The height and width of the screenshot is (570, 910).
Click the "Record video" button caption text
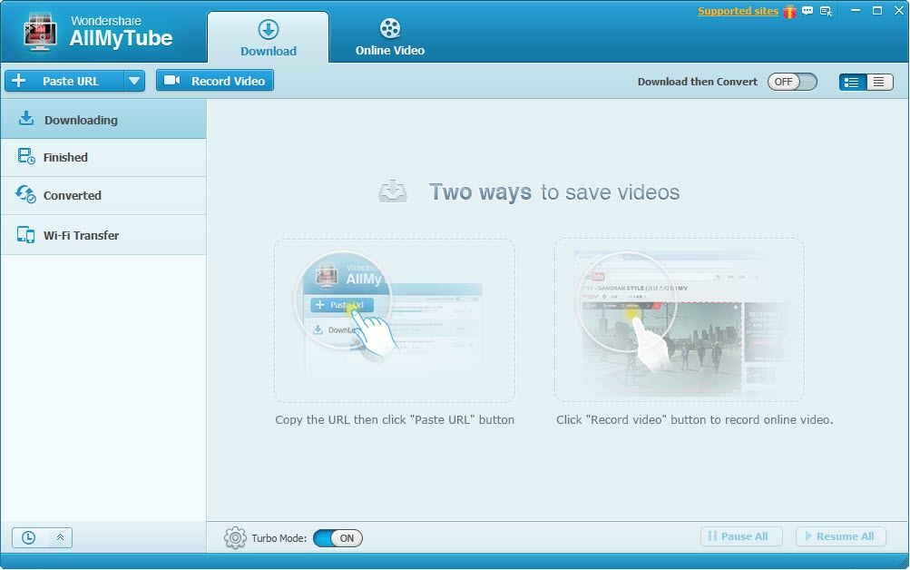pyautogui.click(x=694, y=419)
